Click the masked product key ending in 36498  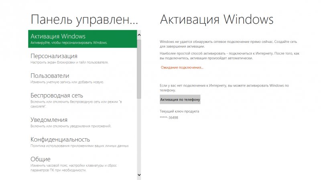click(x=169, y=117)
